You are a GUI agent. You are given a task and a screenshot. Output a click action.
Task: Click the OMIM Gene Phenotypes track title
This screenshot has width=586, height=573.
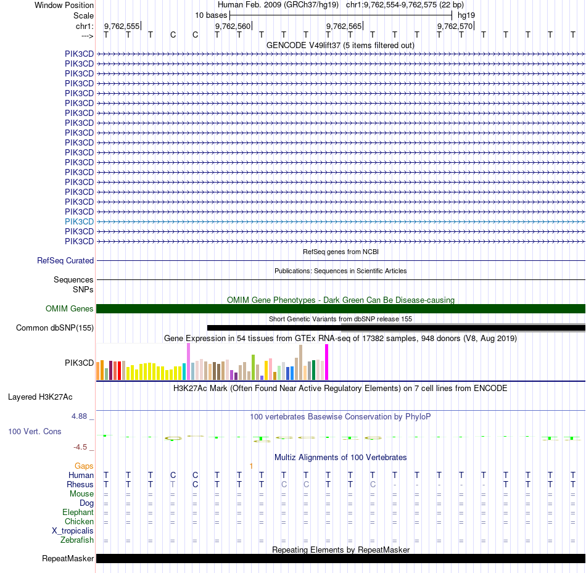(x=340, y=300)
